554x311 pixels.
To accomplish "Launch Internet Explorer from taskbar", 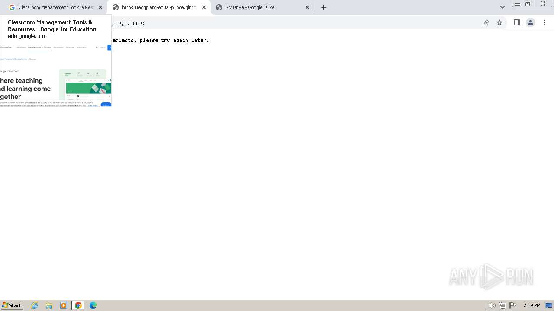I will tap(35, 305).
